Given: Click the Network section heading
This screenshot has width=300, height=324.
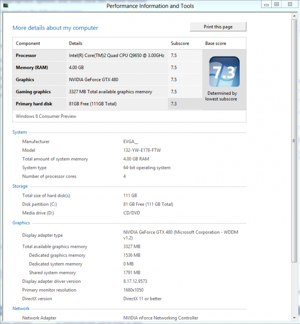Looking at the screenshot, I should click(x=21, y=309).
